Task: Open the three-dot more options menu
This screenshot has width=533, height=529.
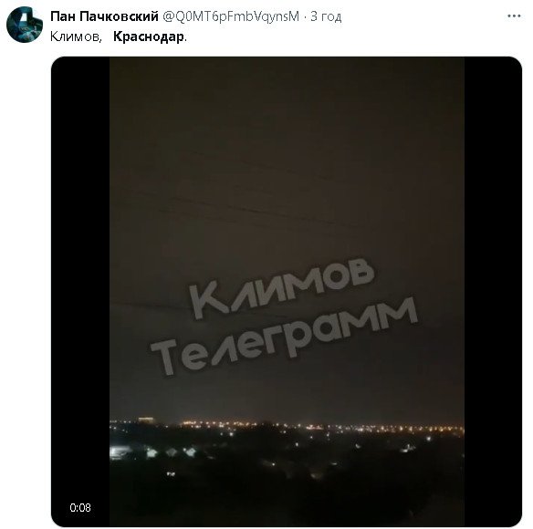Action: (x=514, y=16)
